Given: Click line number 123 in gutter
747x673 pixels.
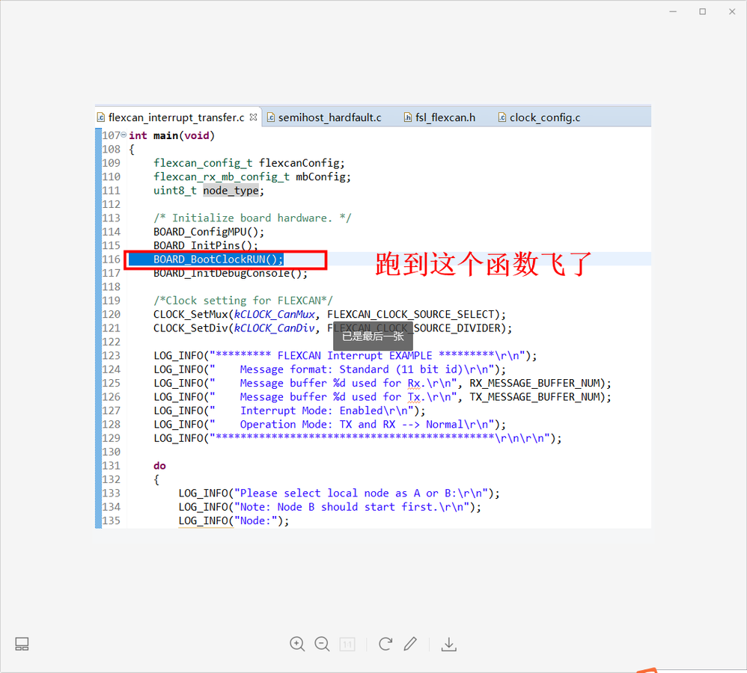Looking at the screenshot, I should (111, 355).
